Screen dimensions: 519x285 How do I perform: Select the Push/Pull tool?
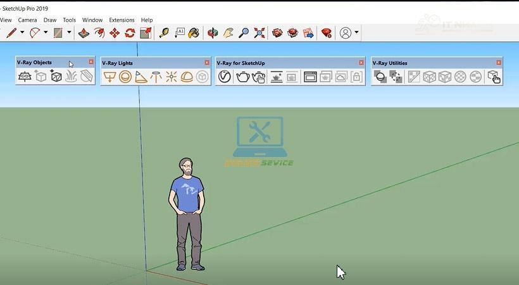point(84,33)
